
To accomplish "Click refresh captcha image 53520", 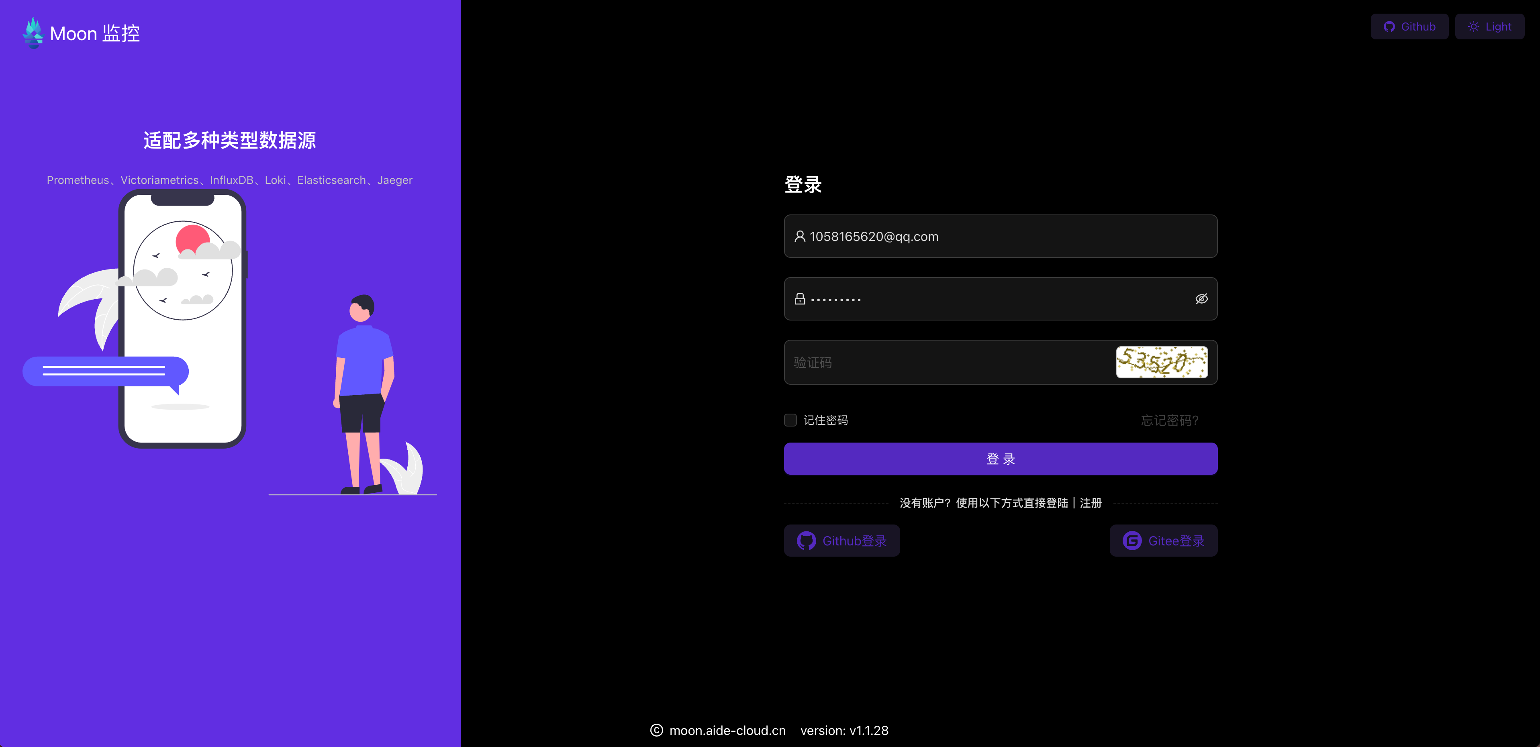I will pyautogui.click(x=1162, y=362).
